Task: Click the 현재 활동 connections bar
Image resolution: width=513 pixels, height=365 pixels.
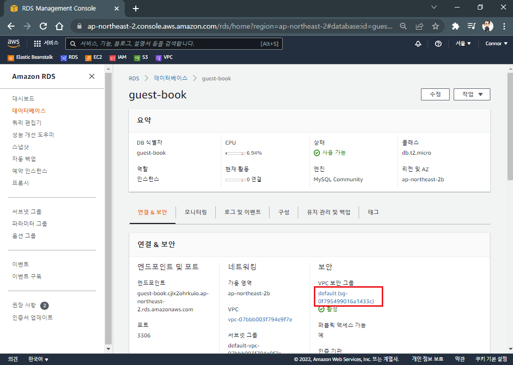Action: (235, 180)
